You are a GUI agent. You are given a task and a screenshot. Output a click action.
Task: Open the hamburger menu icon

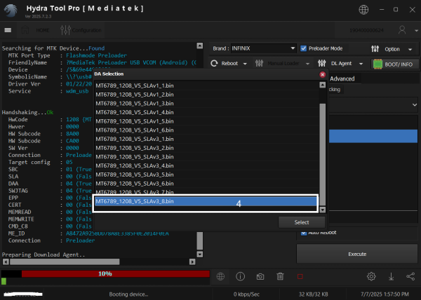8,30
